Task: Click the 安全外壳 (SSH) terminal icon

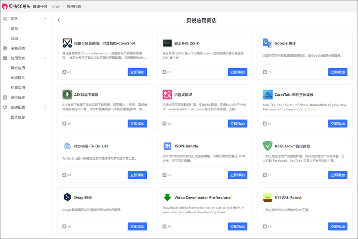Action: [x=167, y=42]
